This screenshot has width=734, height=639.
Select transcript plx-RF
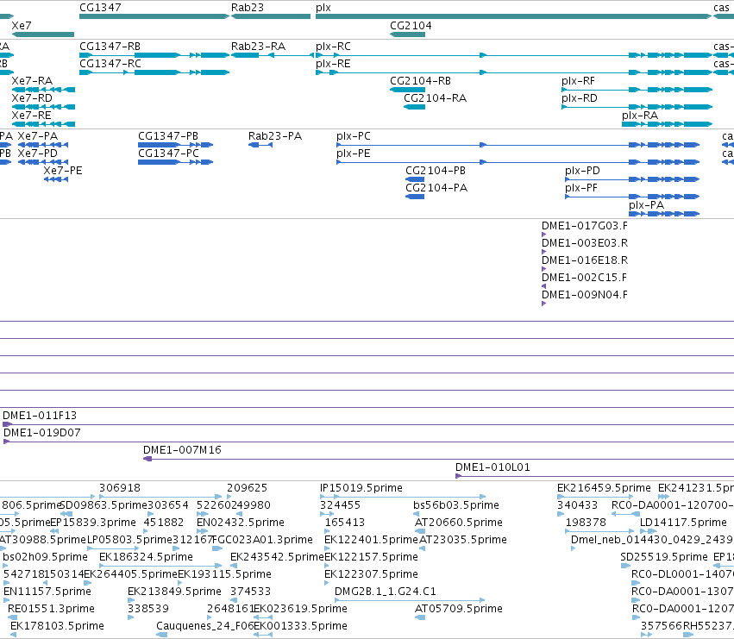tap(637, 90)
